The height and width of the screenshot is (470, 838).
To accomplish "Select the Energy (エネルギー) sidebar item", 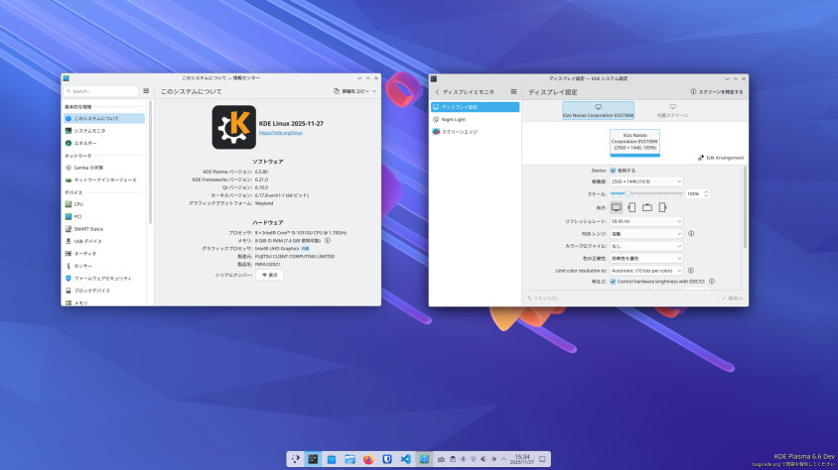I will click(85, 143).
